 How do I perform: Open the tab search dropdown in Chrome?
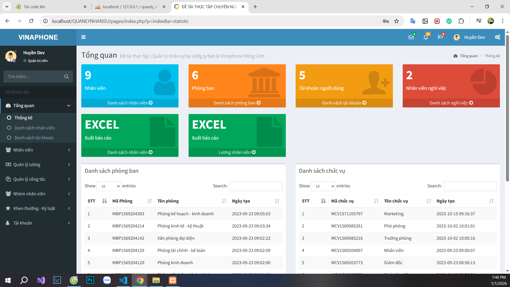[7, 7]
